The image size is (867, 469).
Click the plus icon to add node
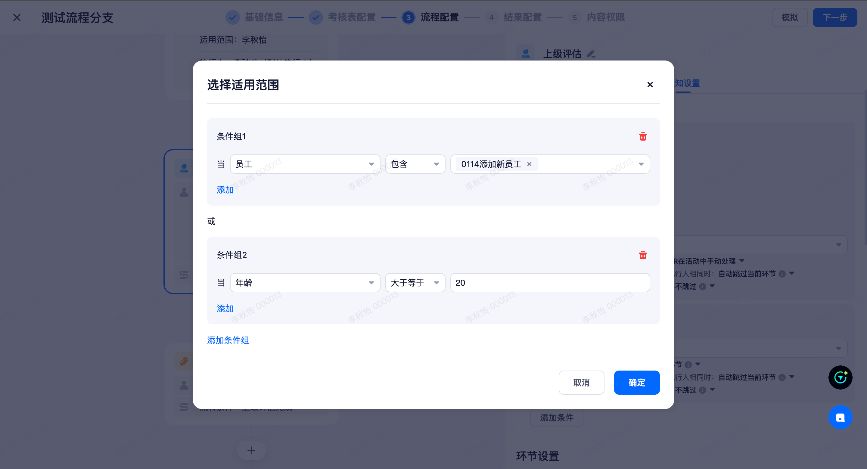[x=251, y=450]
